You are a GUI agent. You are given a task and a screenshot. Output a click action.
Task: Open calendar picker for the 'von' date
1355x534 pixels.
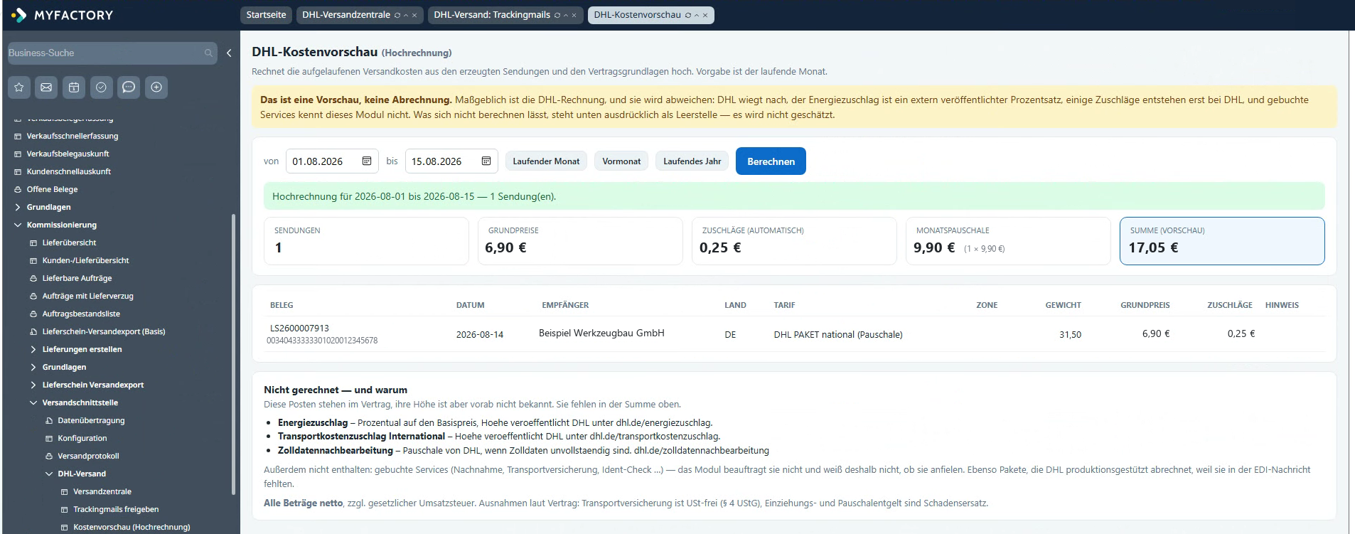pyautogui.click(x=367, y=161)
